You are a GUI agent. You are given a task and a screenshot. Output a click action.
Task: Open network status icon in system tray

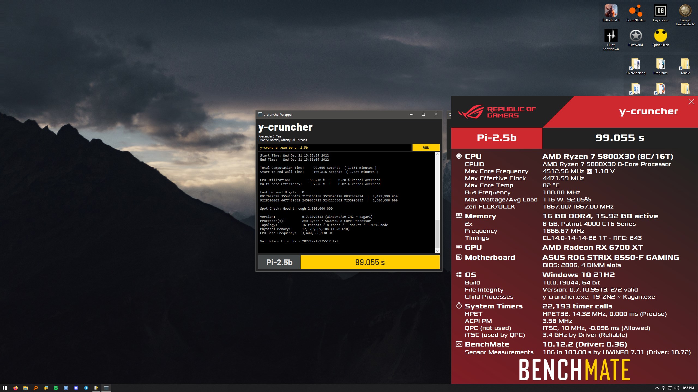(670, 388)
